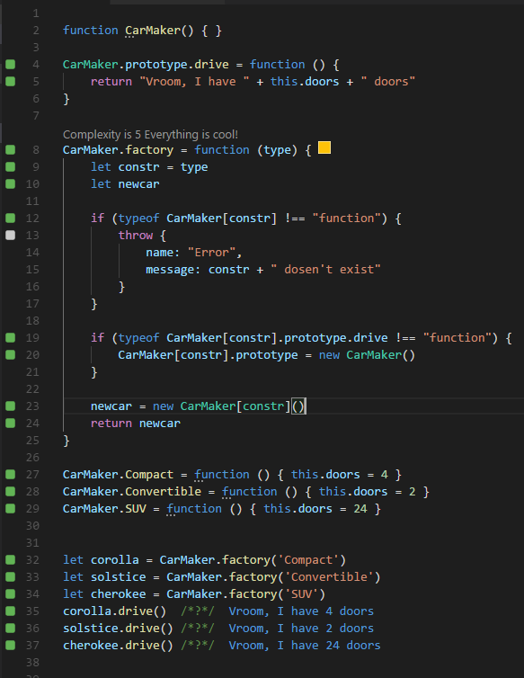Click the green coverage marker on line 37
The width and height of the screenshot is (524, 678).
[x=11, y=645]
